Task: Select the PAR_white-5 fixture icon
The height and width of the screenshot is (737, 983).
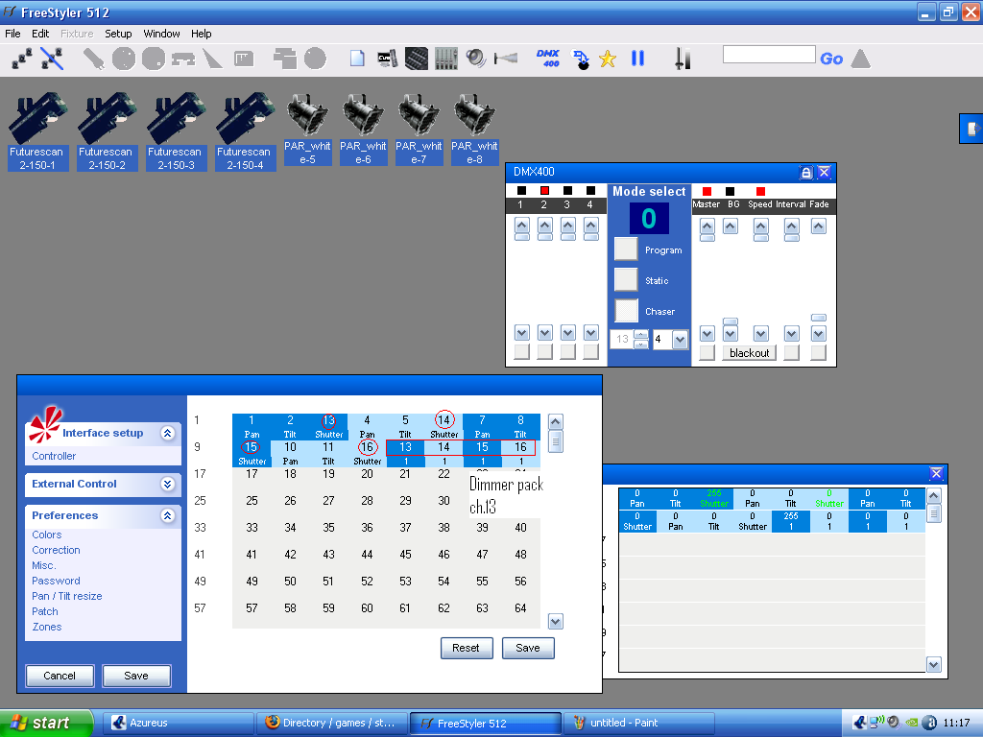Action: (x=307, y=128)
